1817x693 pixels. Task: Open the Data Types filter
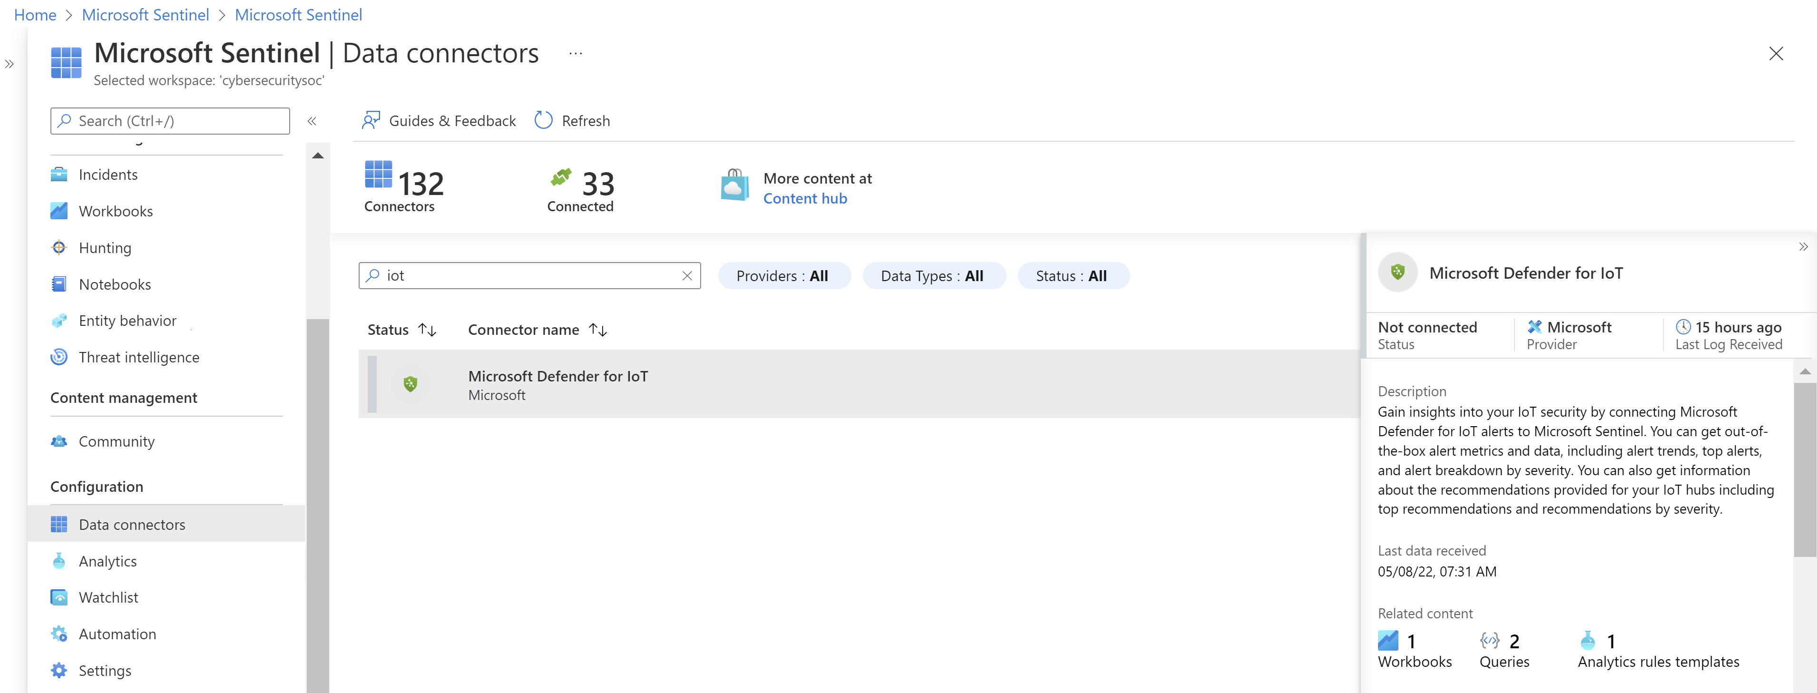(x=934, y=276)
